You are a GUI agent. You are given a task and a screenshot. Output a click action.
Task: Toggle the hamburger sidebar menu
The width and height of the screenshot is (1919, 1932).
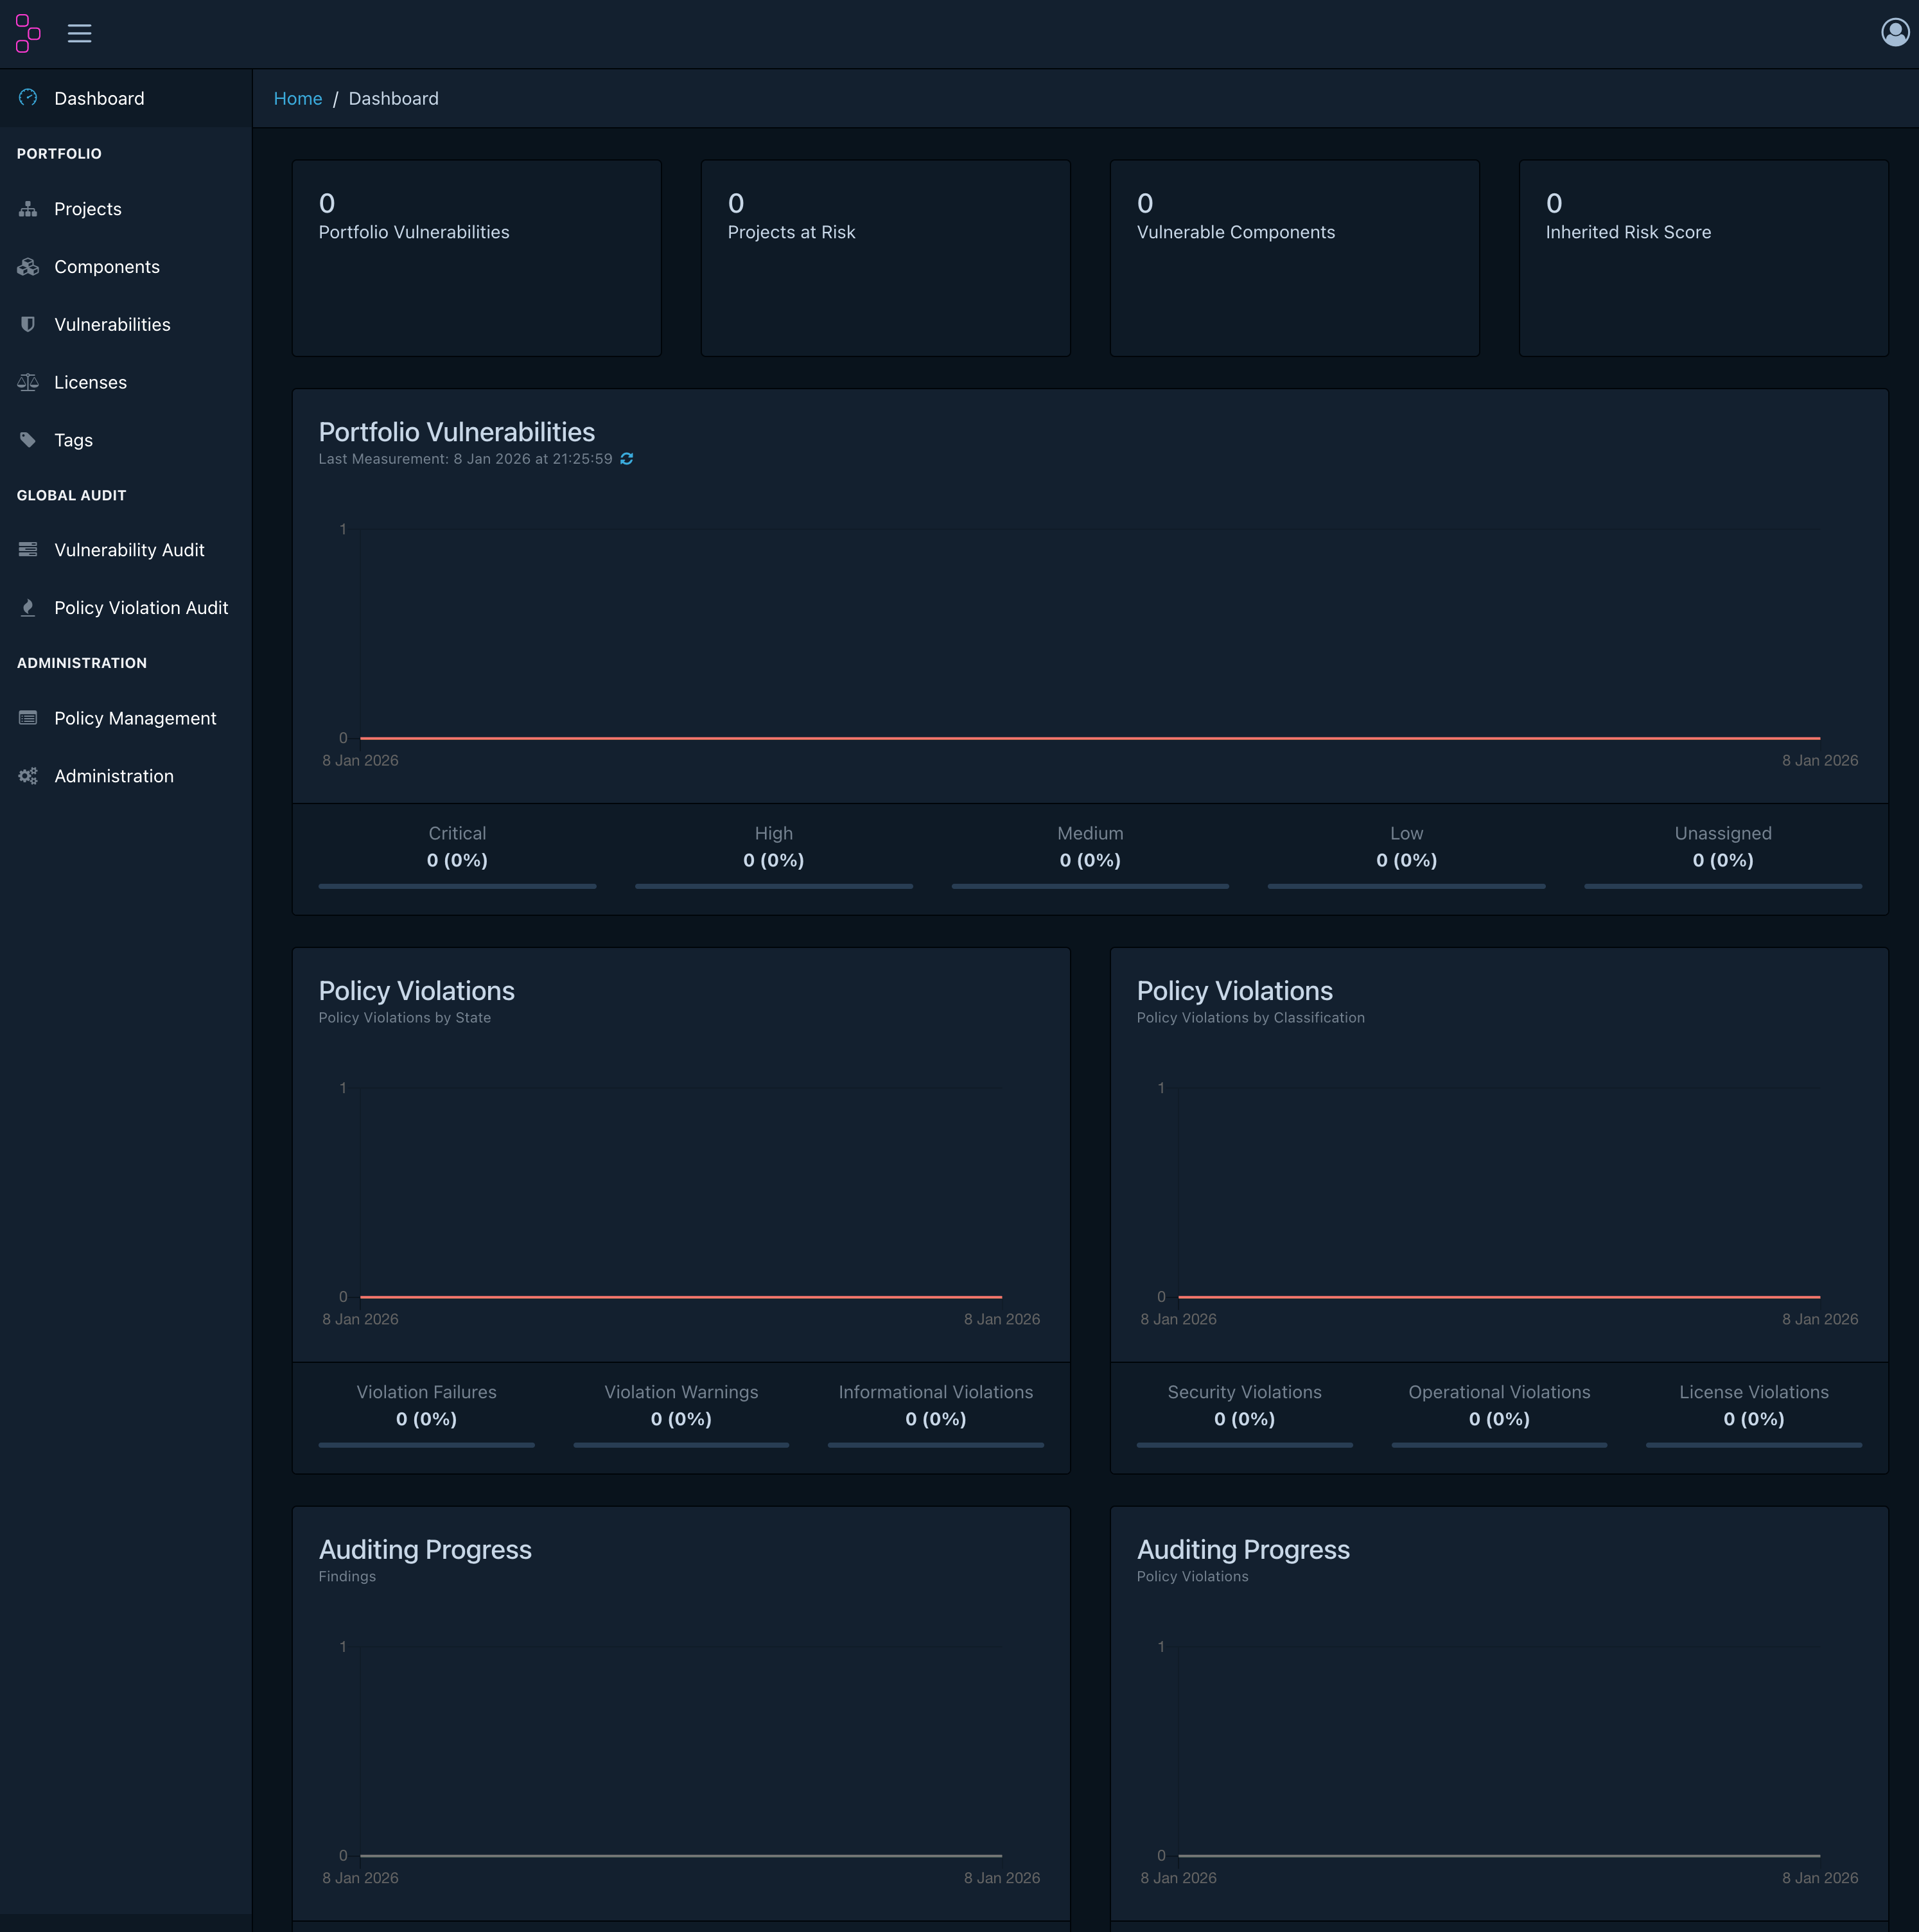pos(80,33)
